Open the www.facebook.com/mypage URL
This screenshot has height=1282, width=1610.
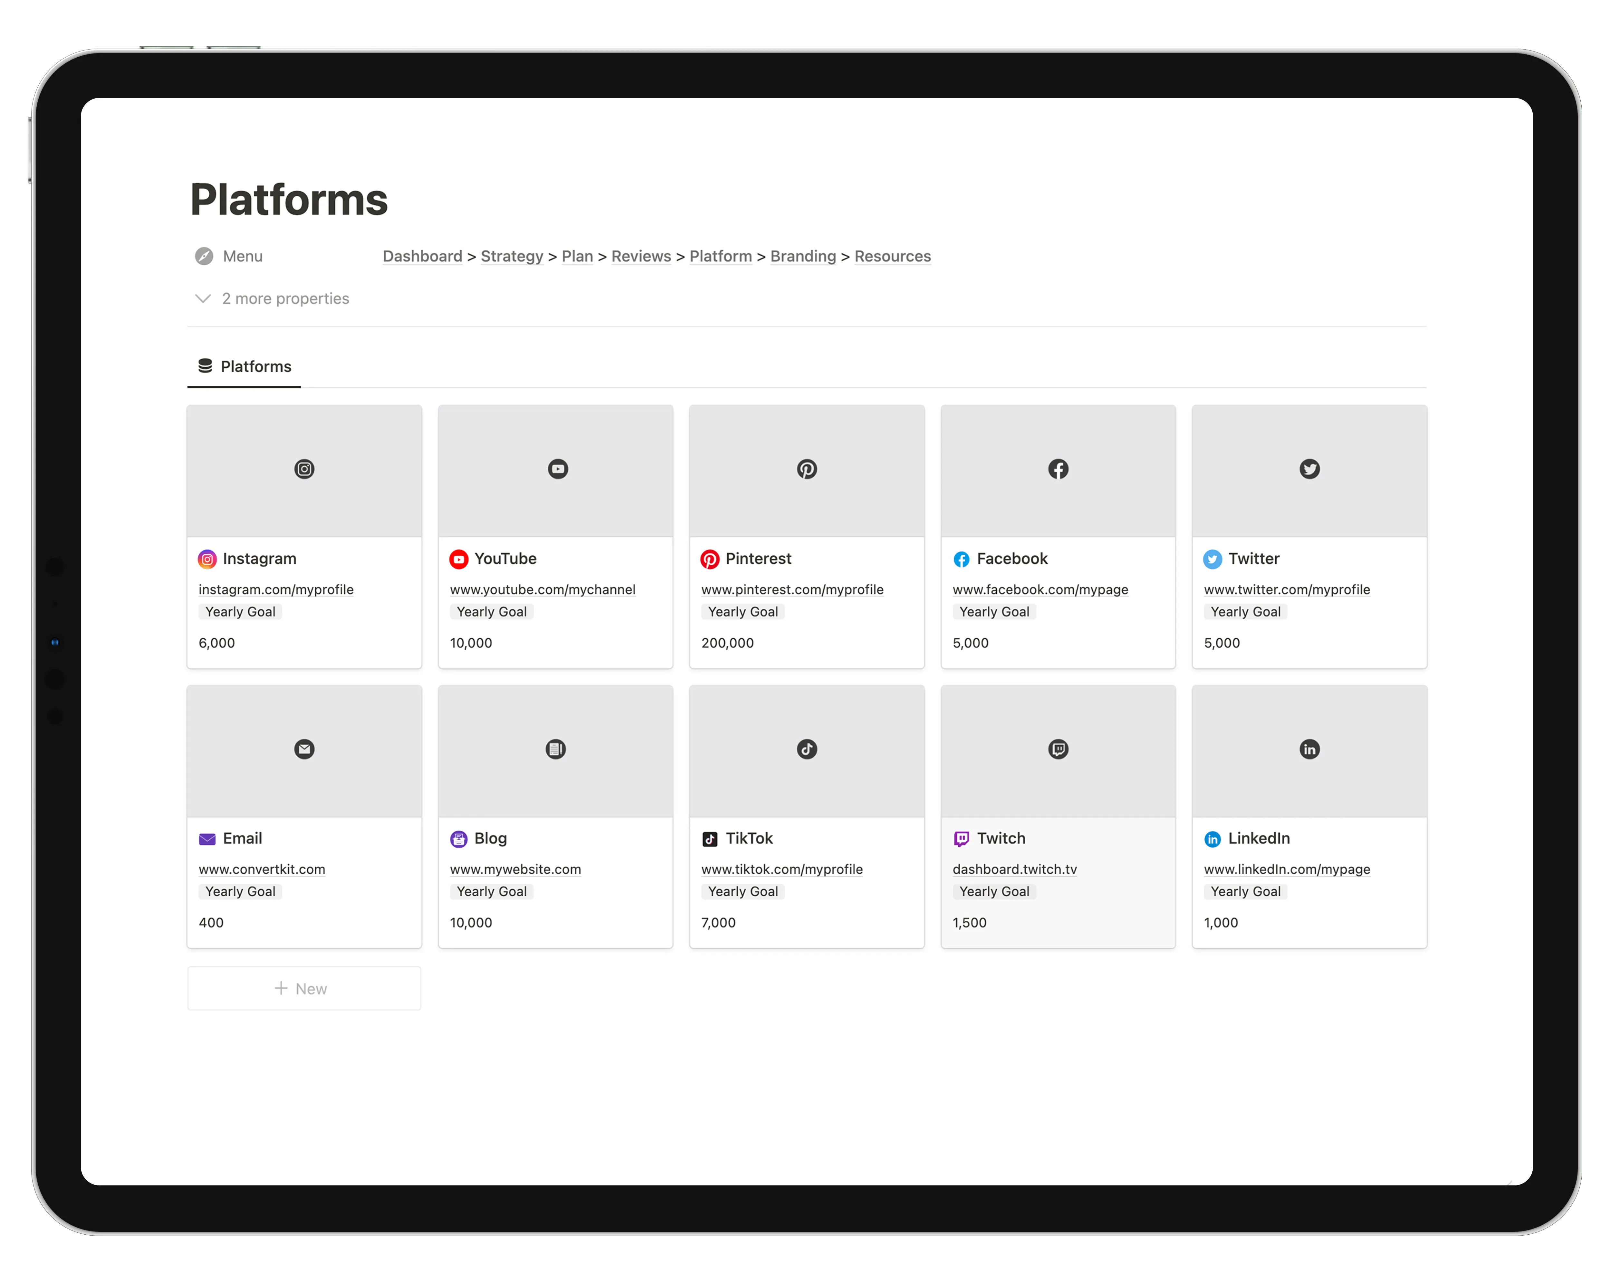[x=1040, y=589]
